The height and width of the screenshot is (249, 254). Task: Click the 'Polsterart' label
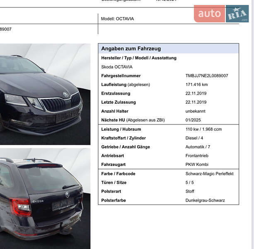tap(111, 191)
